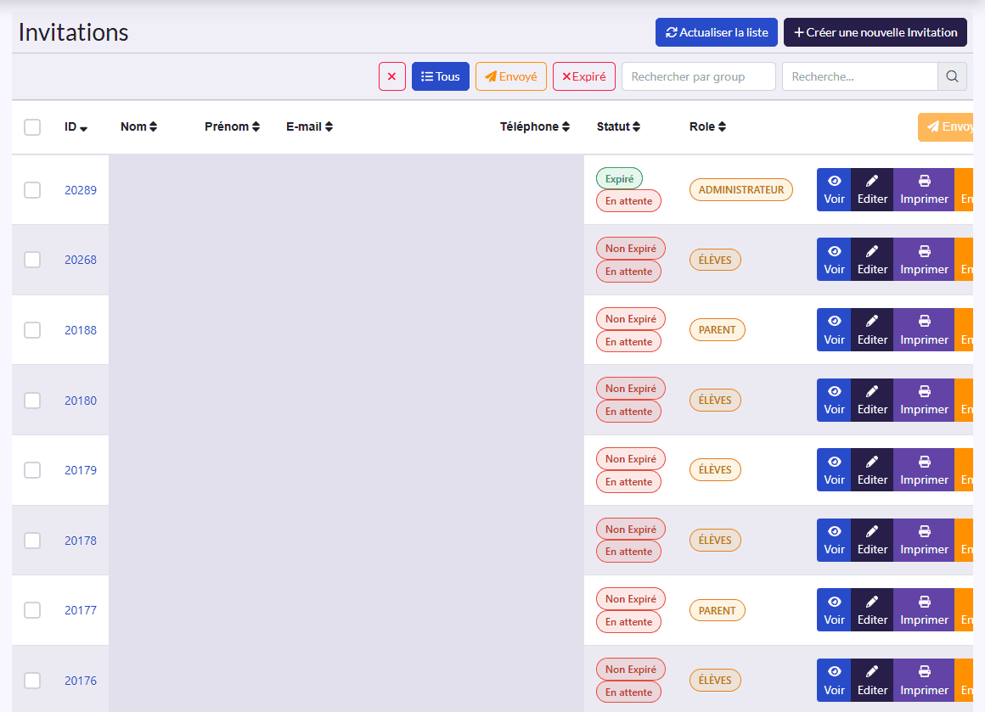Sort table by Statut column
The height and width of the screenshot is (712, 985).
point(618,126)
